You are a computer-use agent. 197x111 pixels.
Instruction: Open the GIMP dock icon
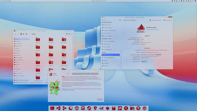pyautogui.click(x=101, y=108)
